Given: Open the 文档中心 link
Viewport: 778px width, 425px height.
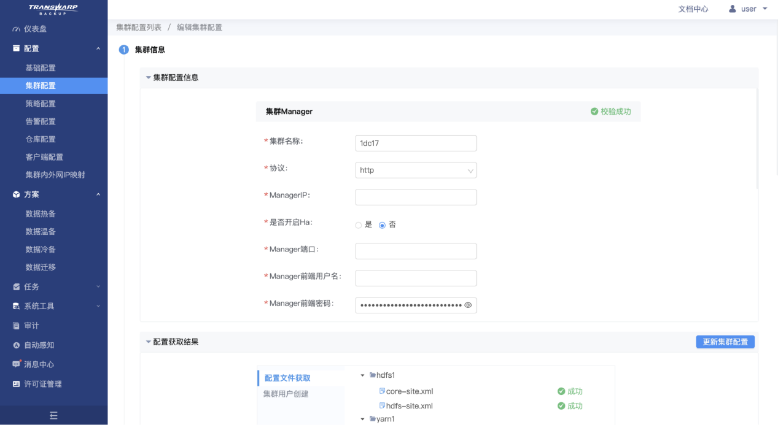Looking at the screenshot, I should click(693, 9).
